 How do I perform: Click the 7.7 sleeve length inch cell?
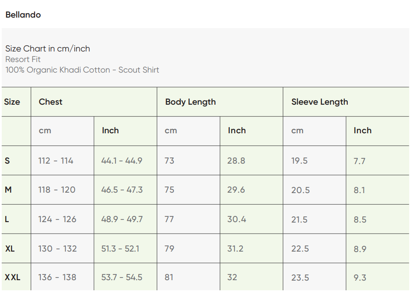pos(359,161)
